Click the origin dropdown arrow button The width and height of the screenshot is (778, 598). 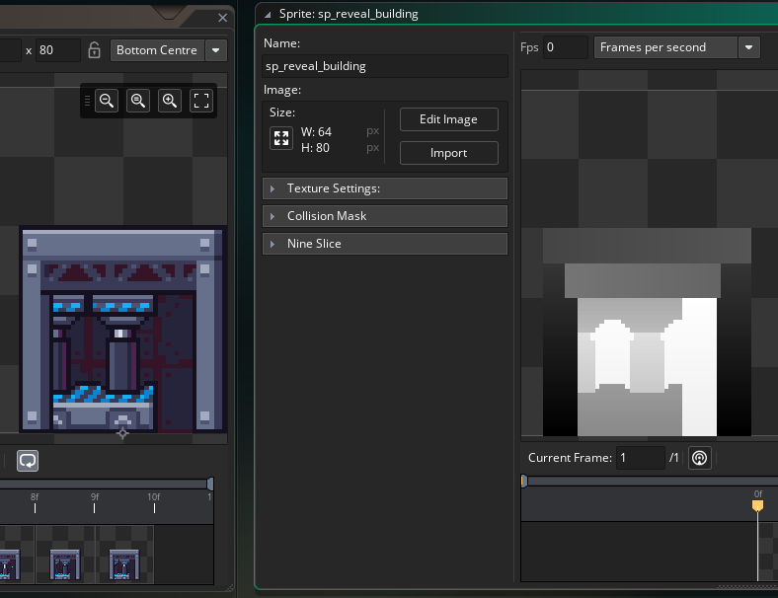(x=216, y=50)
